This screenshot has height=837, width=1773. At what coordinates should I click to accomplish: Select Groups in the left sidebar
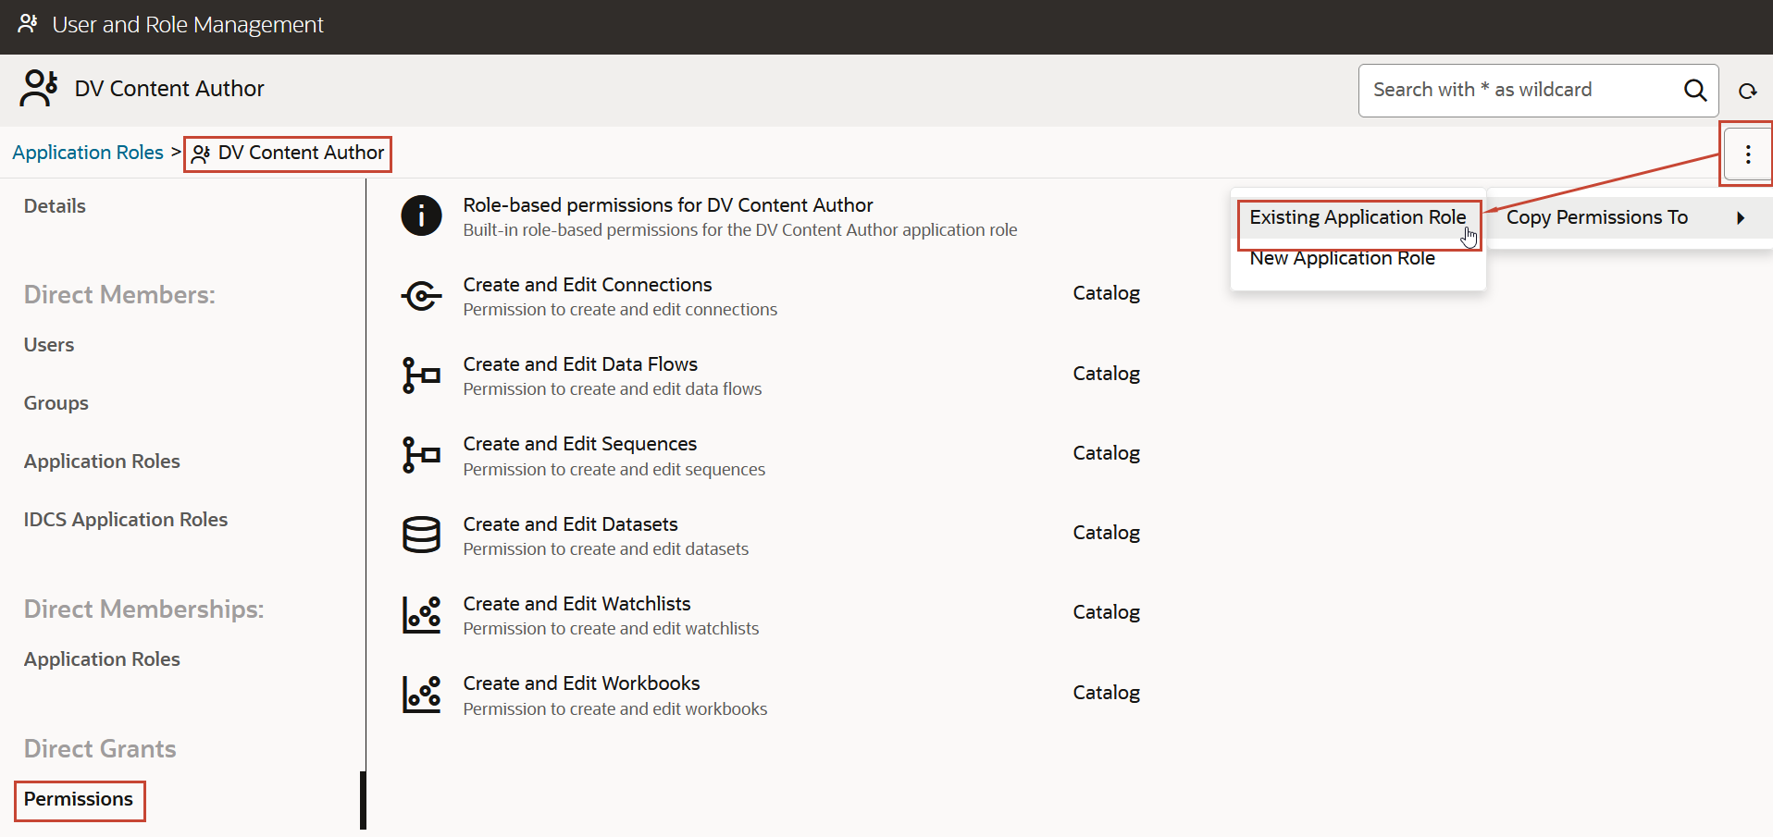pos(56,402)
